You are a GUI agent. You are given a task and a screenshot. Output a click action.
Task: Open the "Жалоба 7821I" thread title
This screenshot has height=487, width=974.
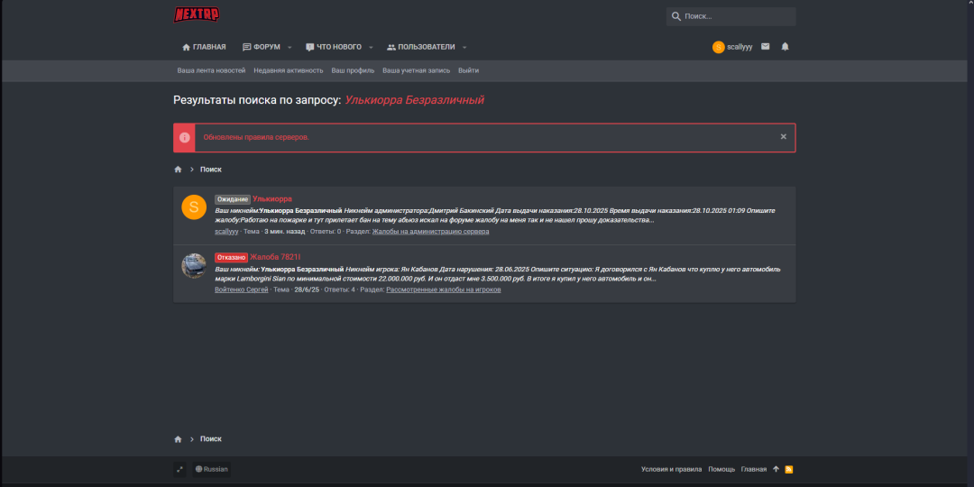tap(275, 257)
